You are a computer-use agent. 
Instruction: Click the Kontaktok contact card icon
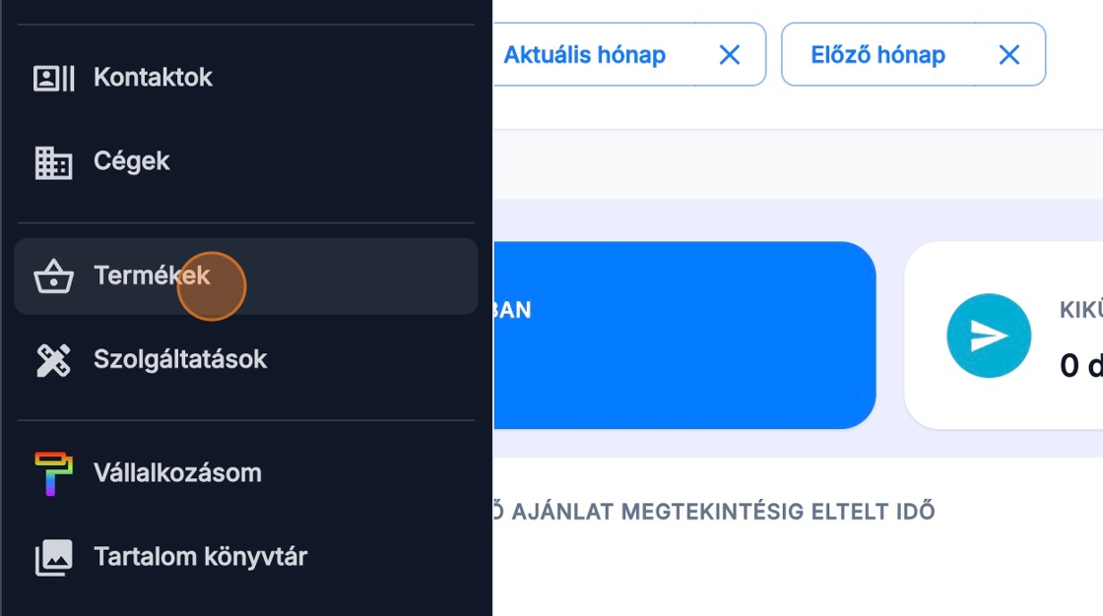54,78
